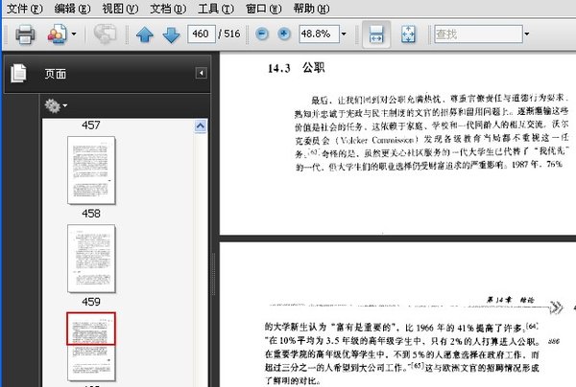Viewport: 576px width, 387px height.
Task: Open the 工具(T) menu
Action: click(216, 8)
